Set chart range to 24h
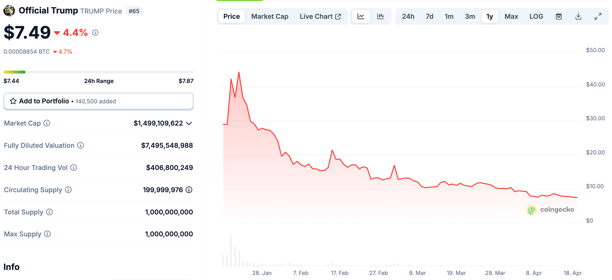The image size is (612, 280). point(408,16)
